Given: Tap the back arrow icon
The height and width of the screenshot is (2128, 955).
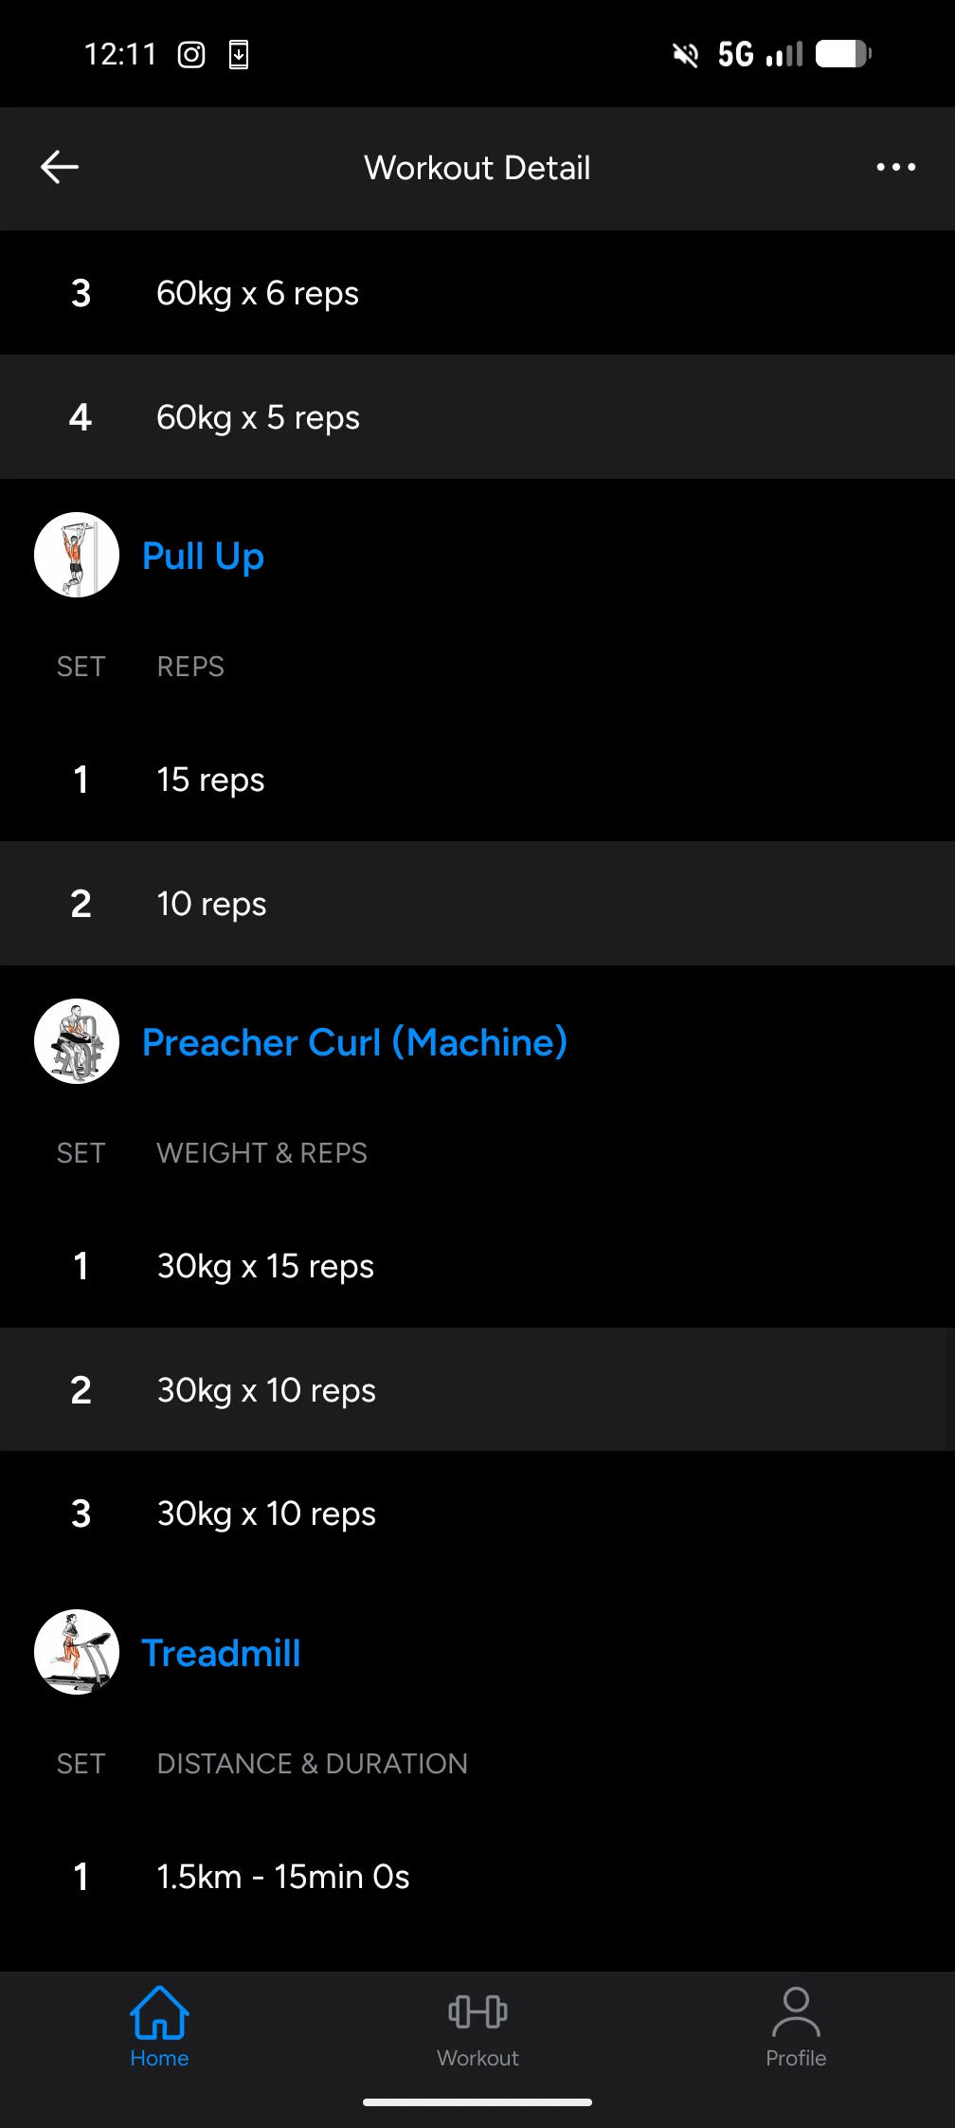Looking at the screenshot, I should click(x=60, y=168).
